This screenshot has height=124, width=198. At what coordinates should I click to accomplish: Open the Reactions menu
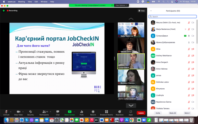[120, 113]
